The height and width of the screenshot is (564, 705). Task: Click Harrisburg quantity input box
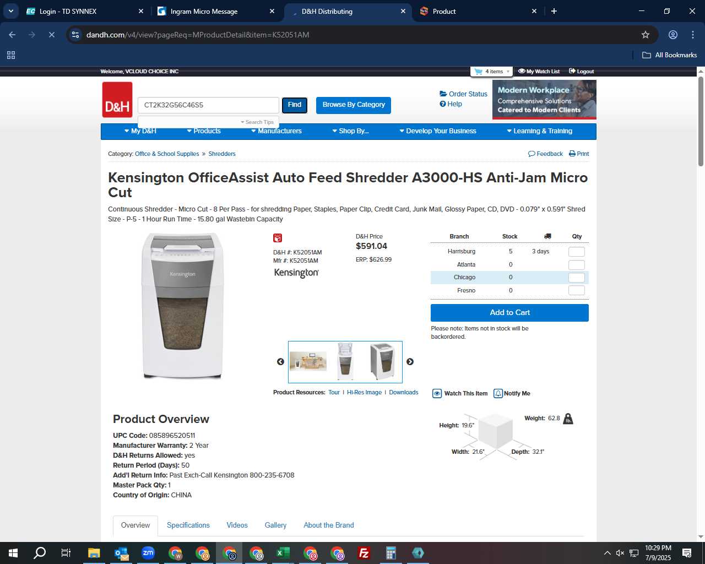tap(577, 252)
